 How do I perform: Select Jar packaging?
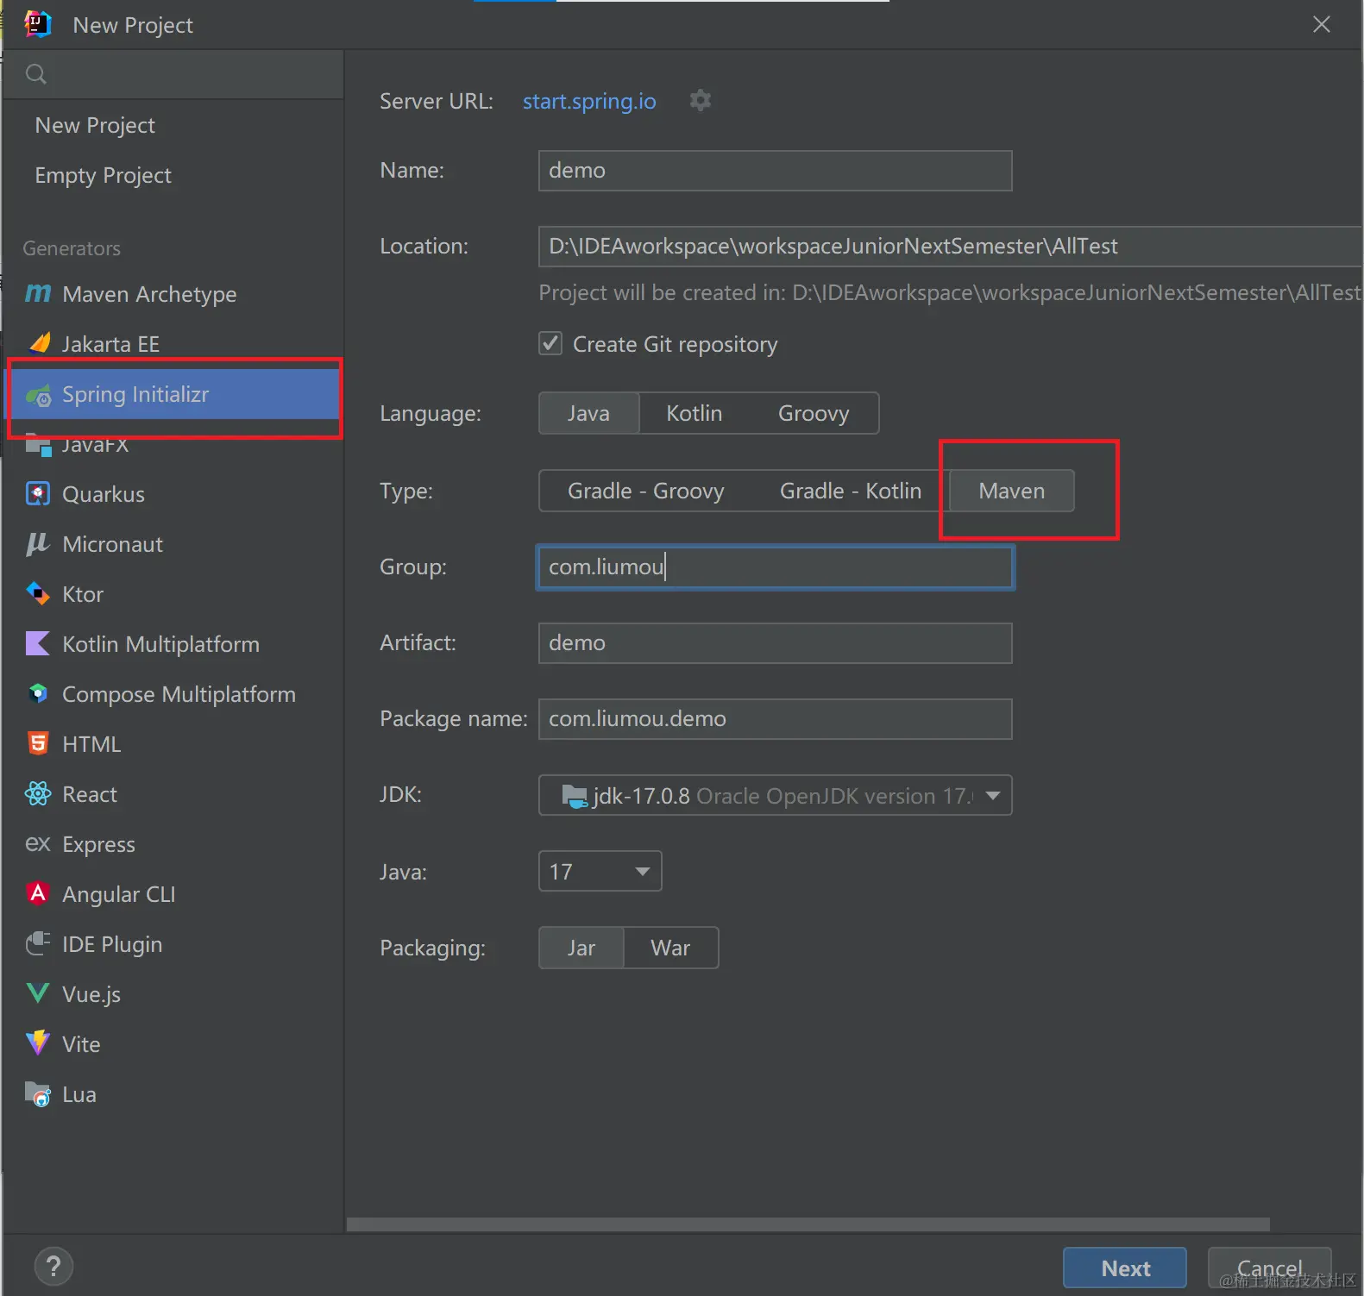(x=581, y=948)
